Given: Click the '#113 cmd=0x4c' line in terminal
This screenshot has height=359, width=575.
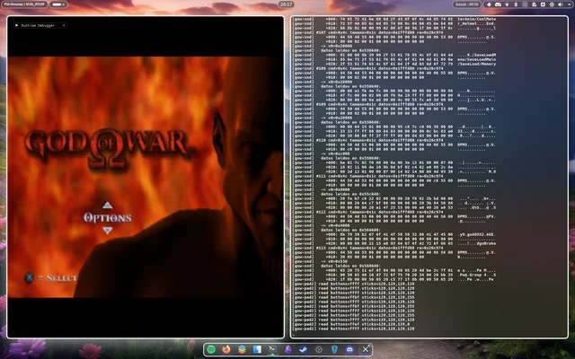Looking at the screenshot, I should [x=379, y=248].
